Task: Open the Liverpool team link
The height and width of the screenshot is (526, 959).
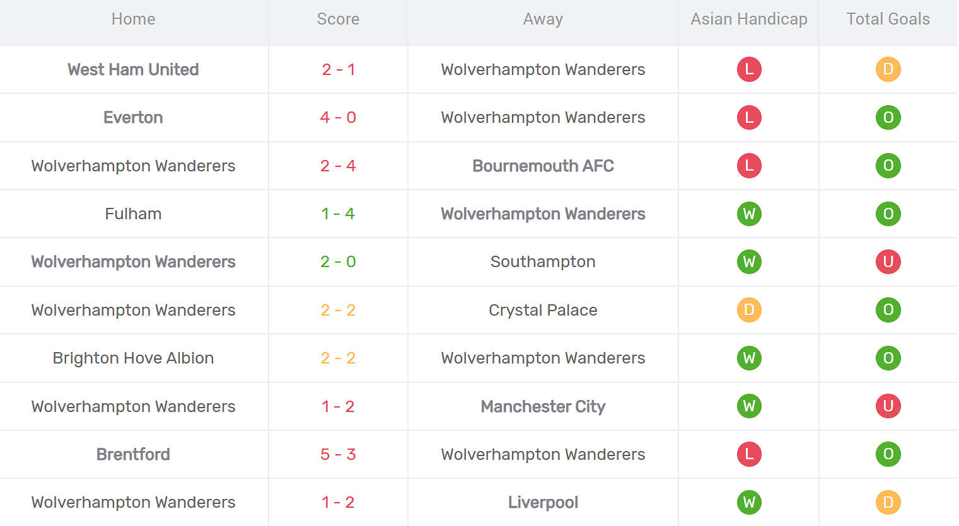Action: (x=543, y=502)
